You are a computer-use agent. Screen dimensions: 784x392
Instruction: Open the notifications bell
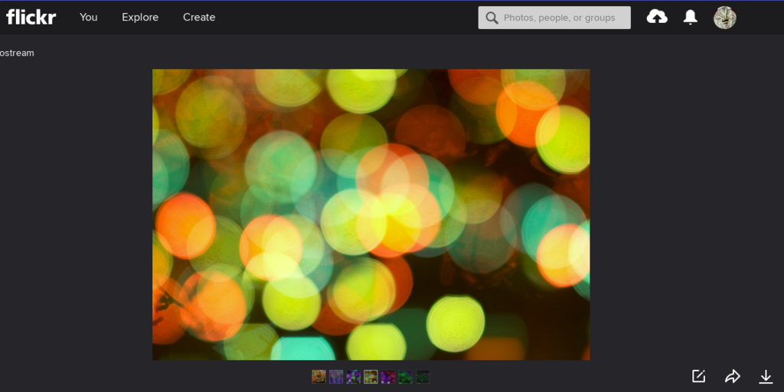point(690,17)
